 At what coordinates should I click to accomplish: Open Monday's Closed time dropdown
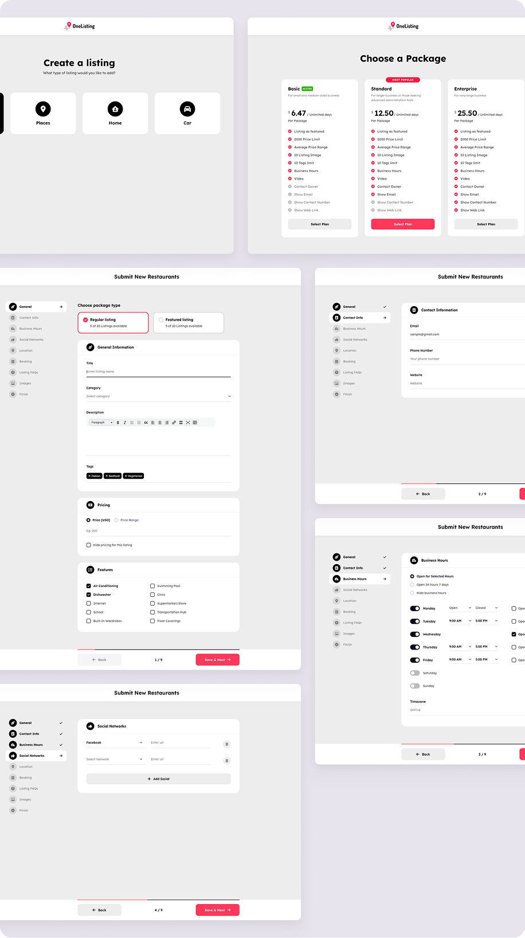(x=487, y=608)
